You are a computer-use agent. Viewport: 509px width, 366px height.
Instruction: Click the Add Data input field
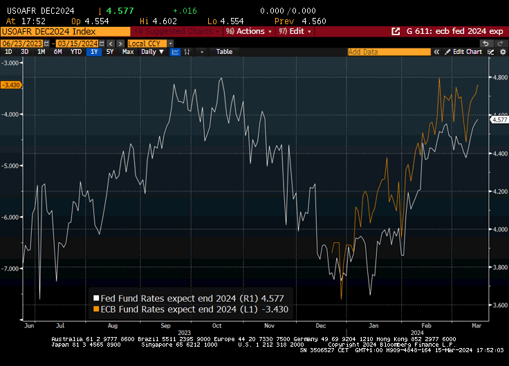click(389, 52)
